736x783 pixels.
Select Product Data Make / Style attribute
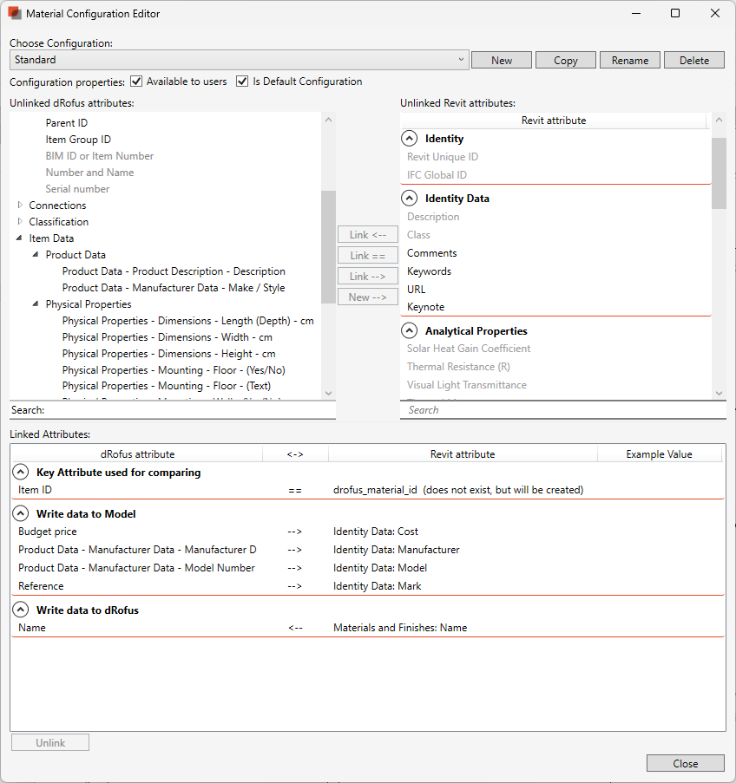[x=174, y=288]
